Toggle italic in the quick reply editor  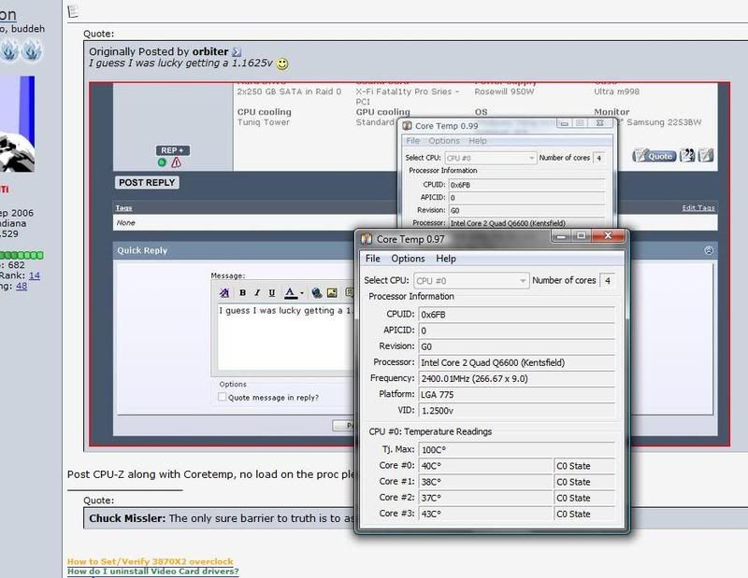(257, 292)
